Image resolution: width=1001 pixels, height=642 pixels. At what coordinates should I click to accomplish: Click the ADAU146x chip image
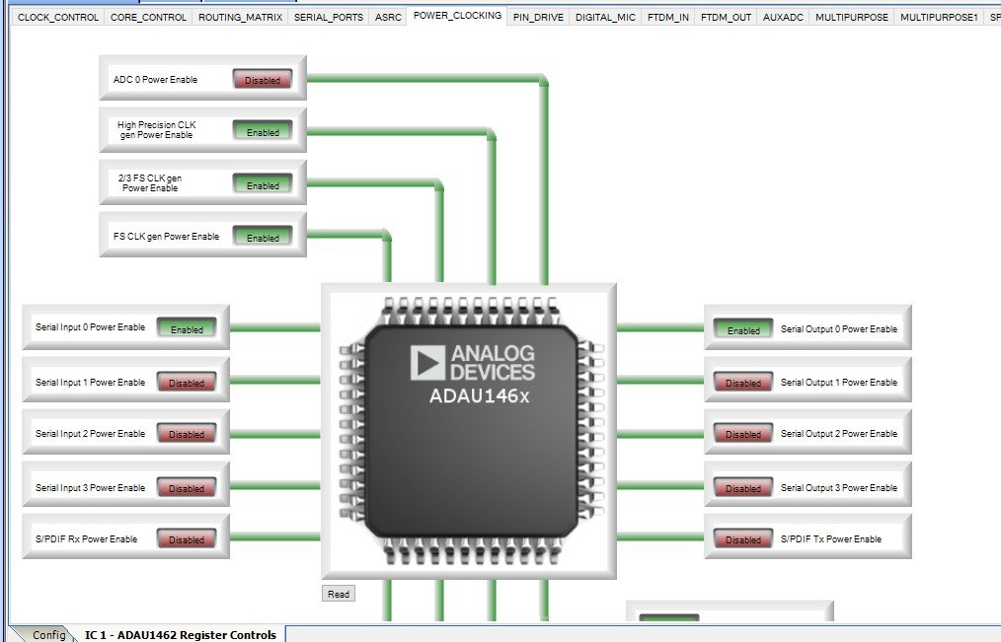471,432
